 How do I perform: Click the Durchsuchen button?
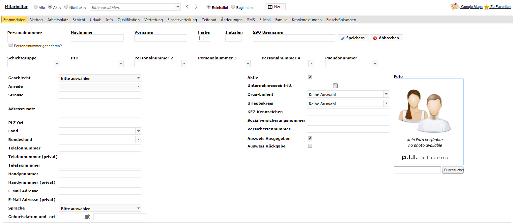(453, 170)
